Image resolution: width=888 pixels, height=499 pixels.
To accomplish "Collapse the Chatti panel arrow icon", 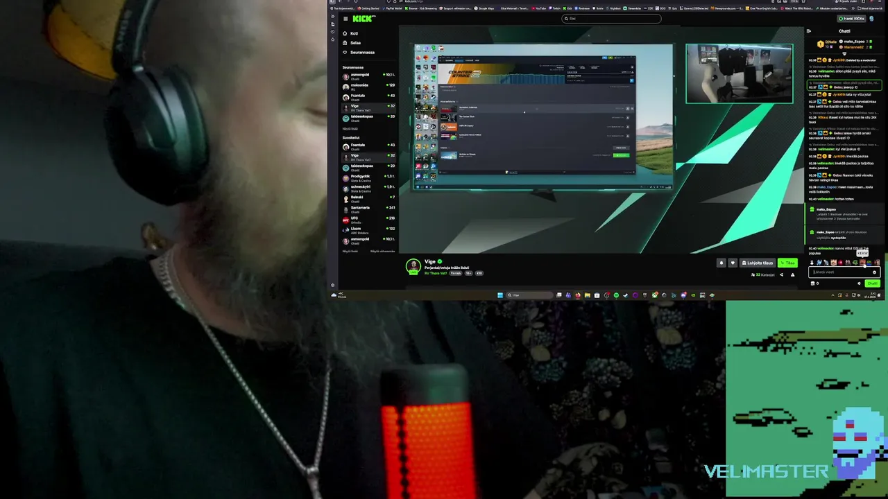I will [808, 31].
